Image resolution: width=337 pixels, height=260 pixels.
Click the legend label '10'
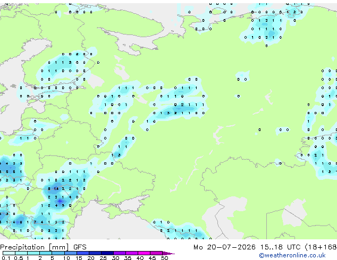(x=66, y=258)
